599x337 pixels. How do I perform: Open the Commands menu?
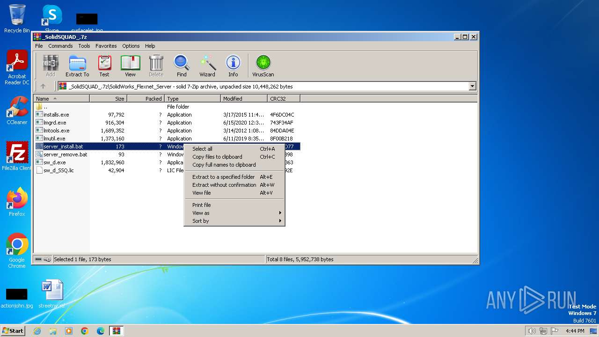60,46
